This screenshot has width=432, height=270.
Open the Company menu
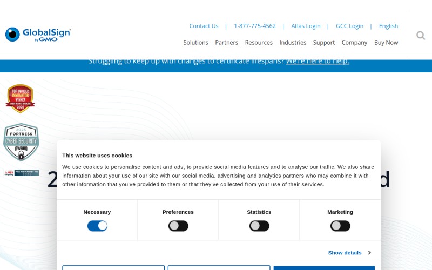pos(354,43)
